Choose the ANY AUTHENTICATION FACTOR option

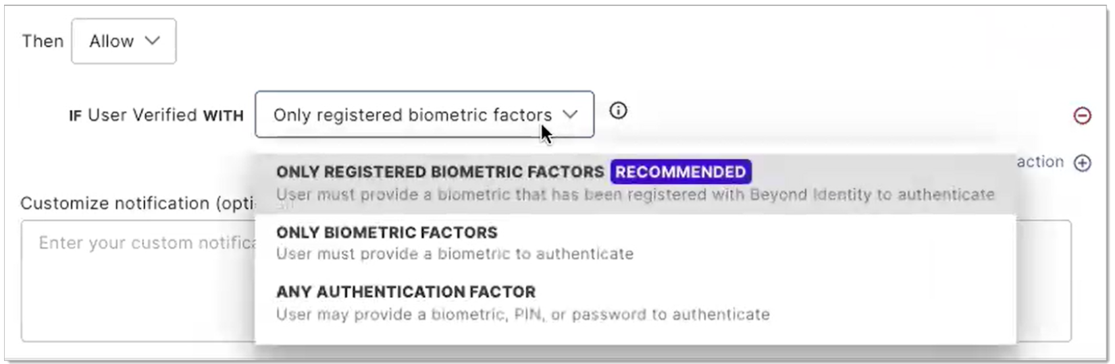tap(405, 292)
